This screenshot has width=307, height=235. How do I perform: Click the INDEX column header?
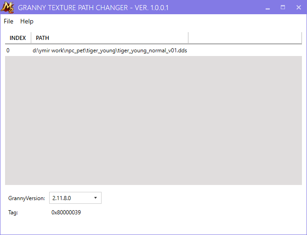click(x=18, y=38)
